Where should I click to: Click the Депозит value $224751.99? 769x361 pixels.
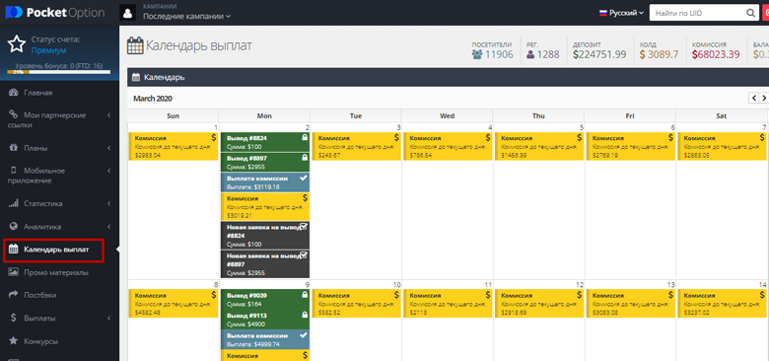click(599, 54)
